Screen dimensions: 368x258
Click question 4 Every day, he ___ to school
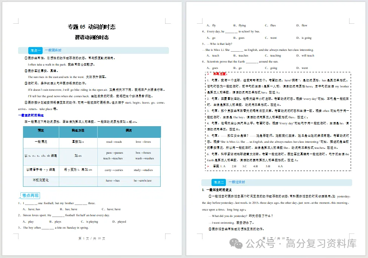click(x=231, y=31)
